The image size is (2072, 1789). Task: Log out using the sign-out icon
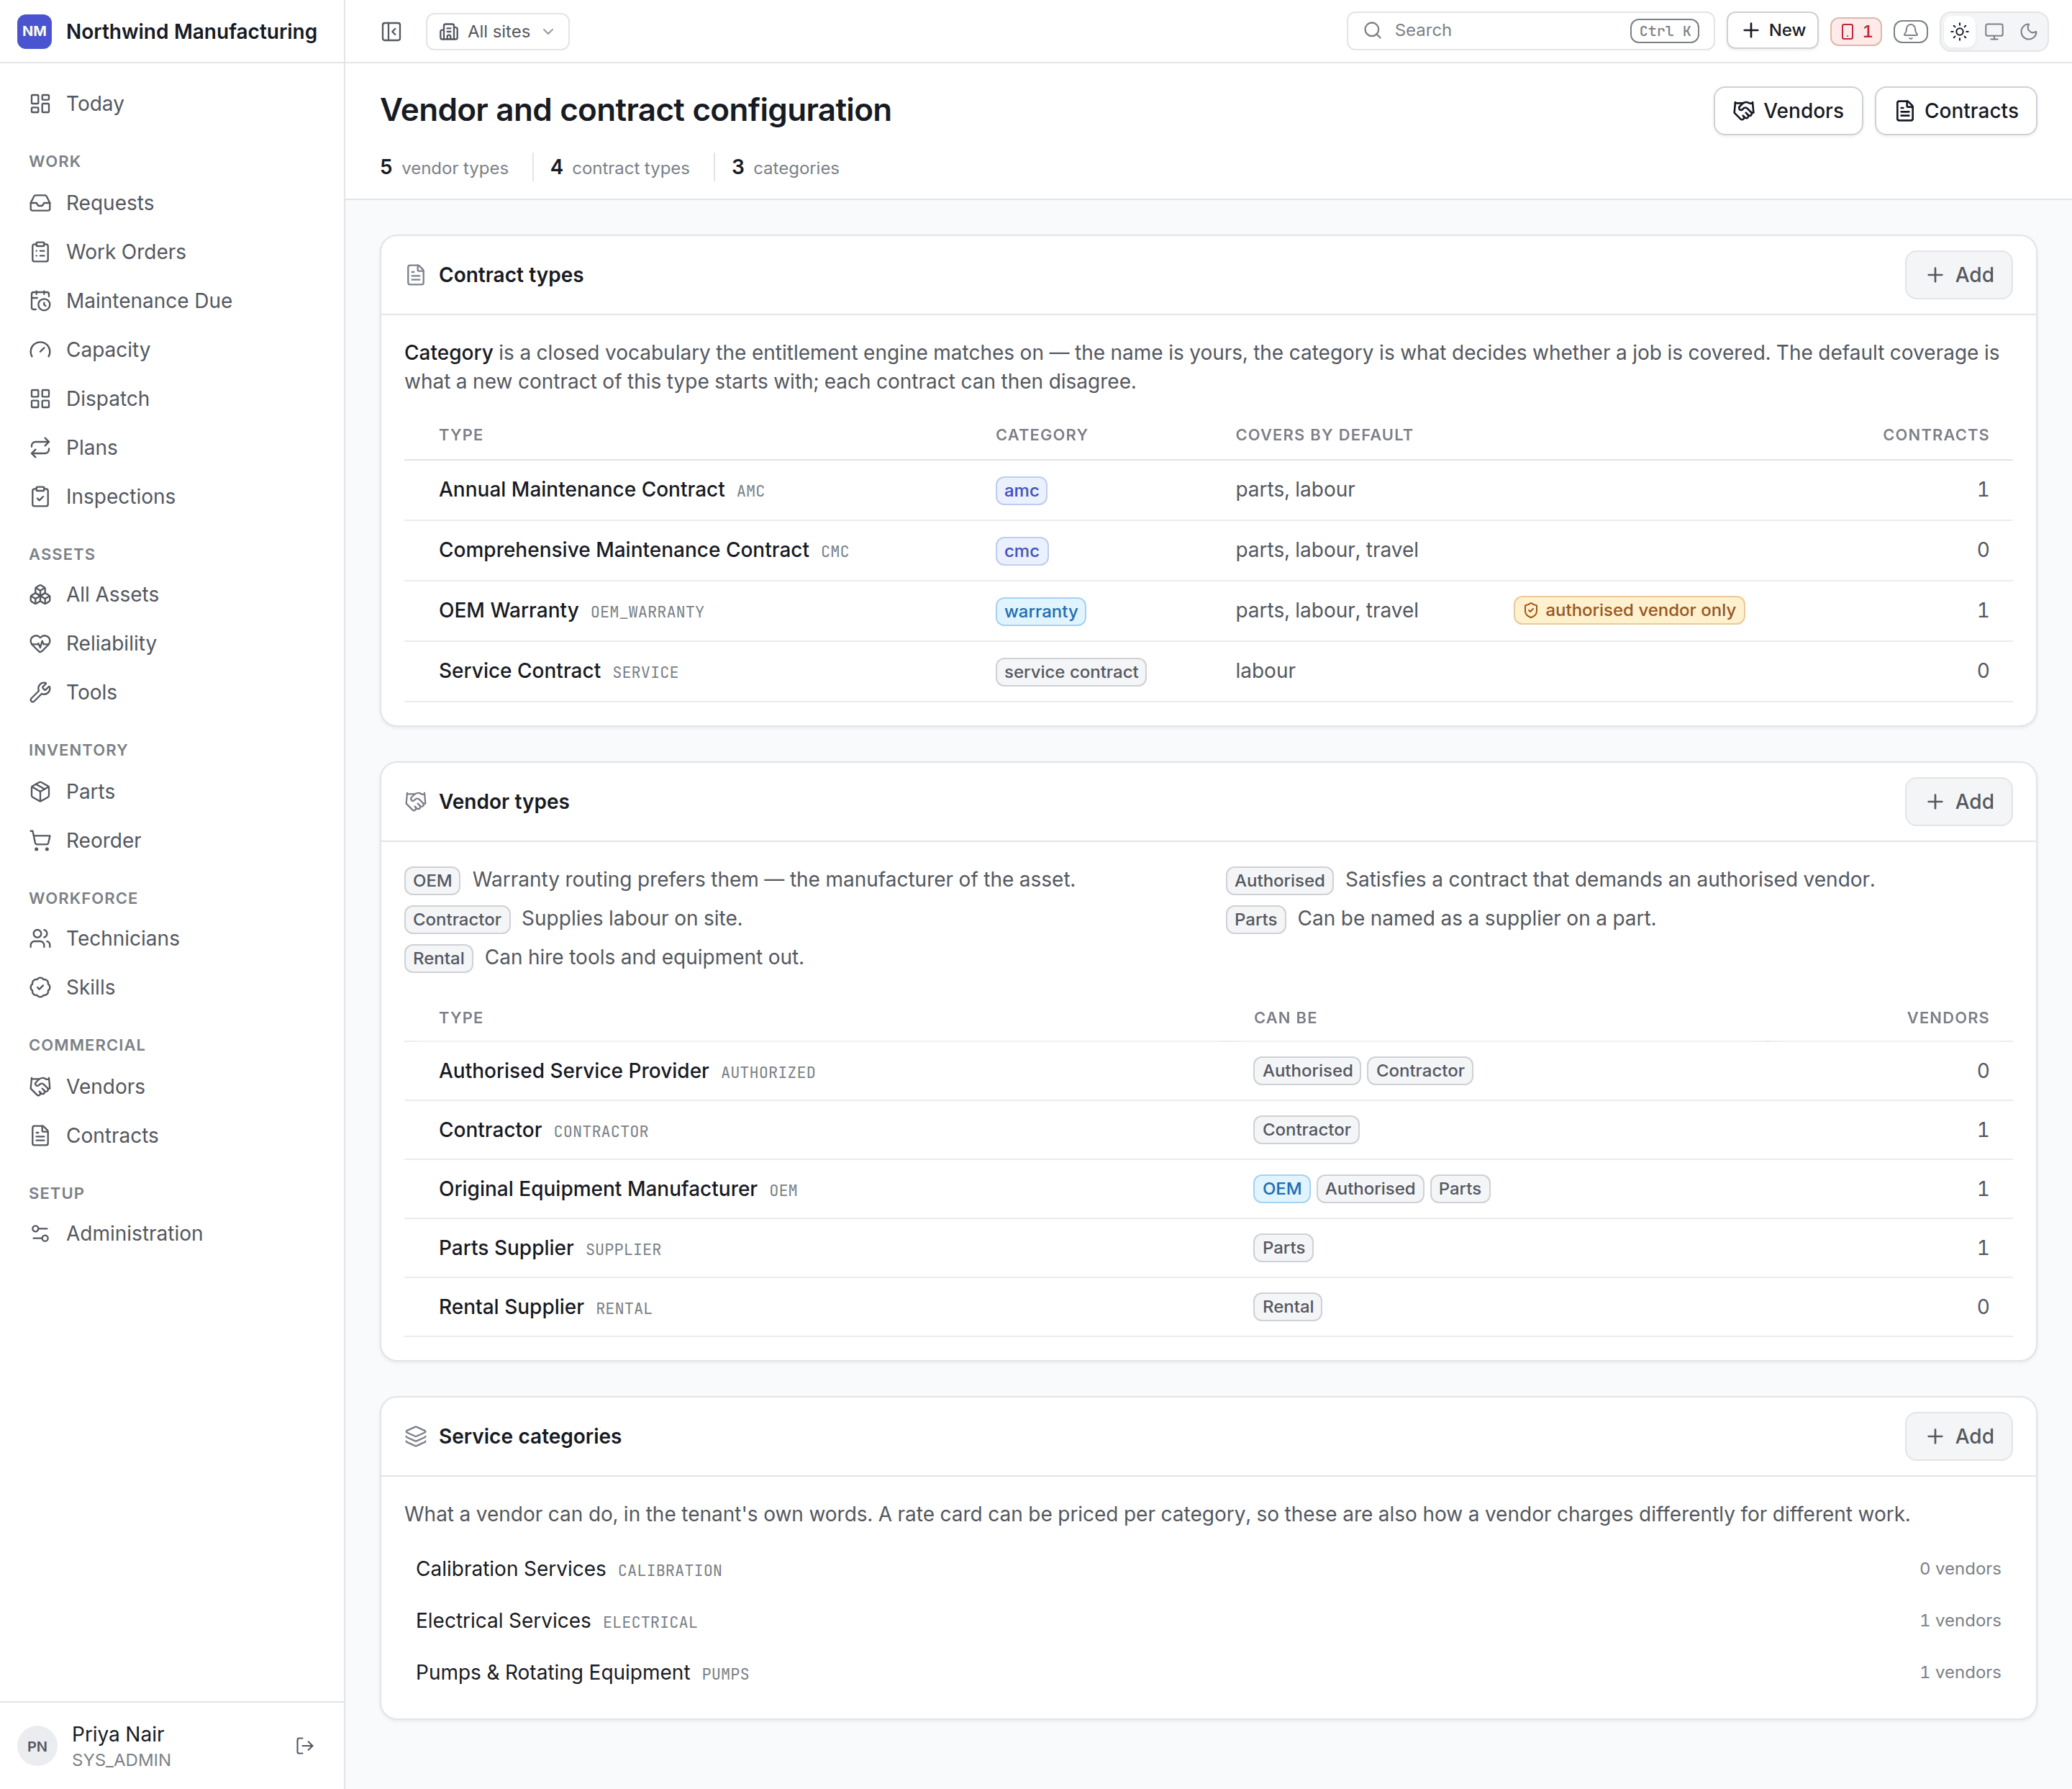[305, 1746]
